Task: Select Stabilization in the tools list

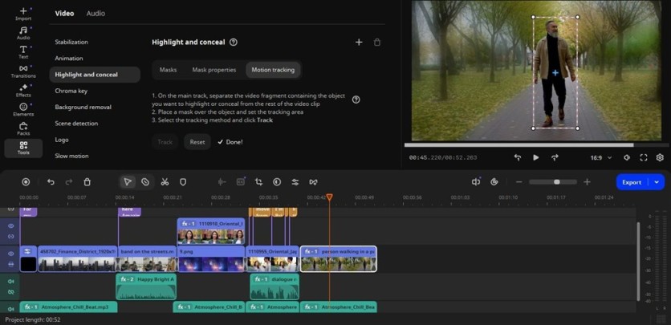Action: pos(71,42)
